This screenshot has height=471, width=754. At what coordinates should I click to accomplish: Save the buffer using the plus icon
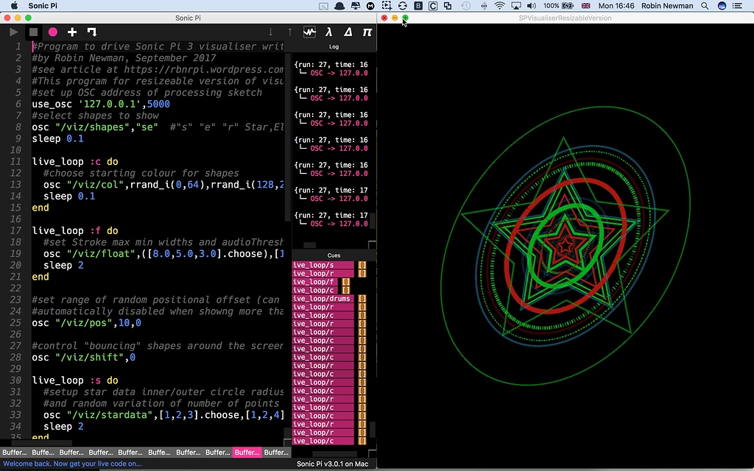point(71,32)
